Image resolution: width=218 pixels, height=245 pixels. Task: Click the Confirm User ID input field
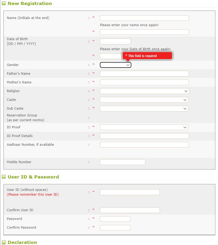point(129,210)
